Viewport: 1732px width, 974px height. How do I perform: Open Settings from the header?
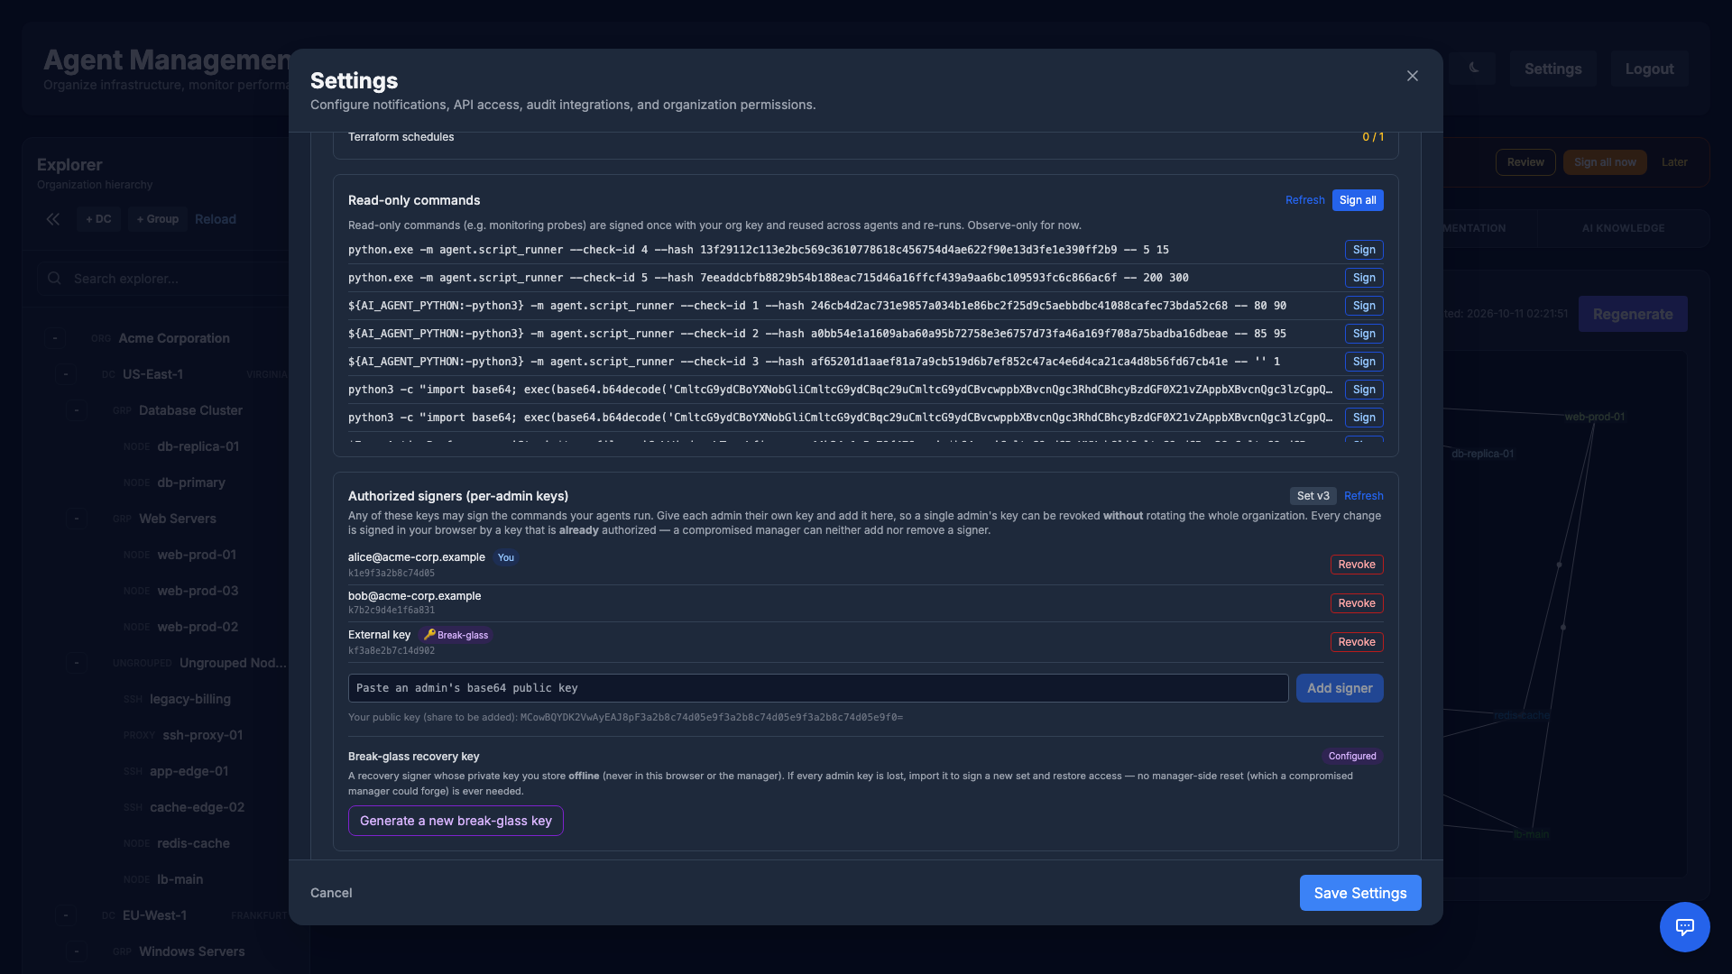tap(1552, 69)
